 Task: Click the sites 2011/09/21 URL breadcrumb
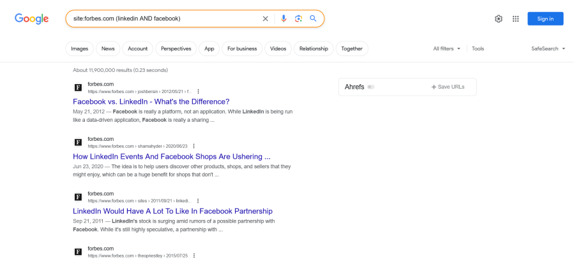coord(139,201)
